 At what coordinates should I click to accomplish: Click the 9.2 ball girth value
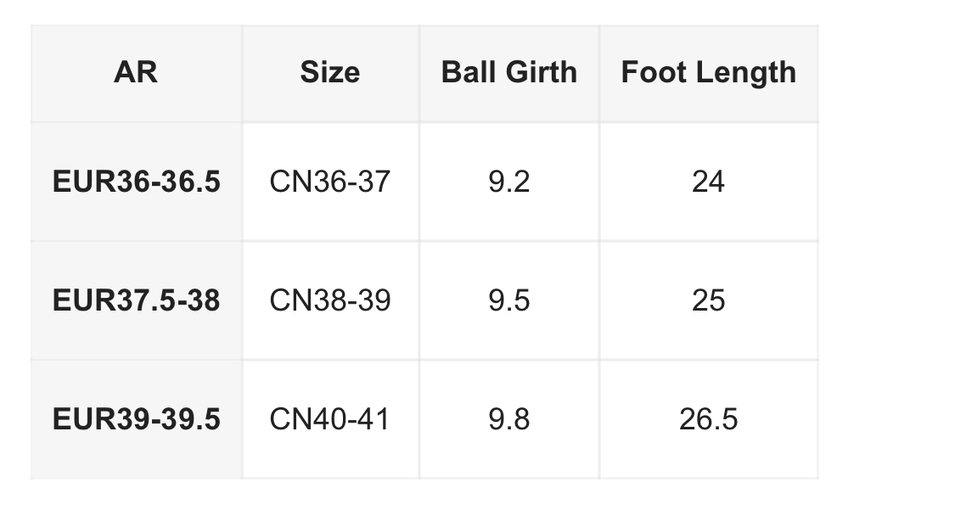tap(508, 182)
